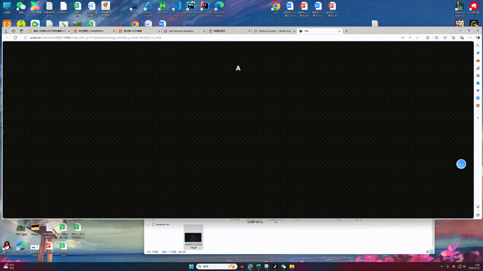Open Microsoft Edge from the taskbar
483x271 pixels.
click(x=250, y=266)
